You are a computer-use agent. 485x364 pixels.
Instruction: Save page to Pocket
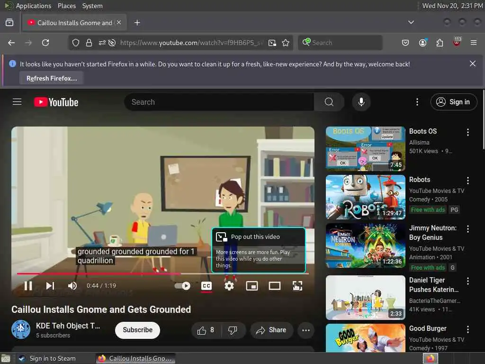coord(405,43)
